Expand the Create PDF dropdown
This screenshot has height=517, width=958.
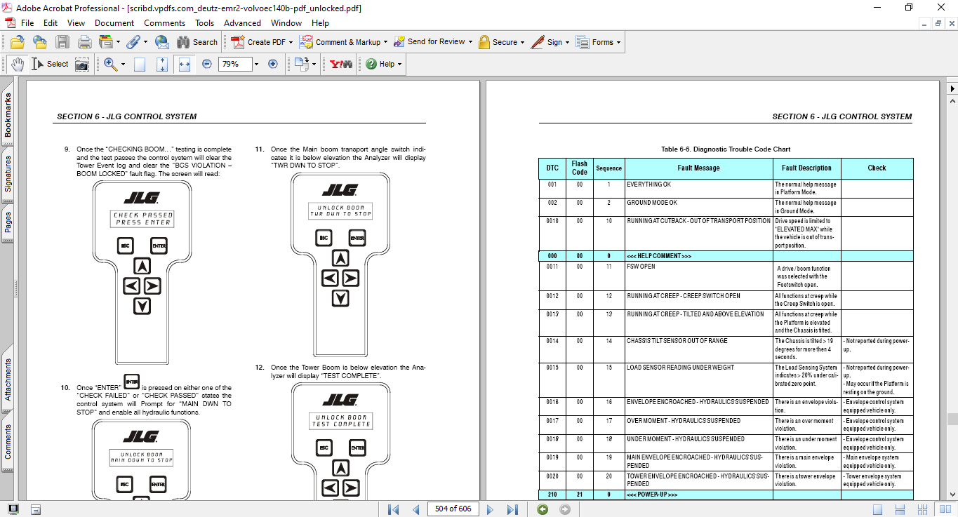click(291, 42)
